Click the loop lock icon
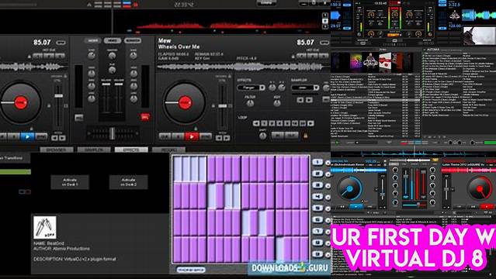496x279 pixels. pos(306,136)
